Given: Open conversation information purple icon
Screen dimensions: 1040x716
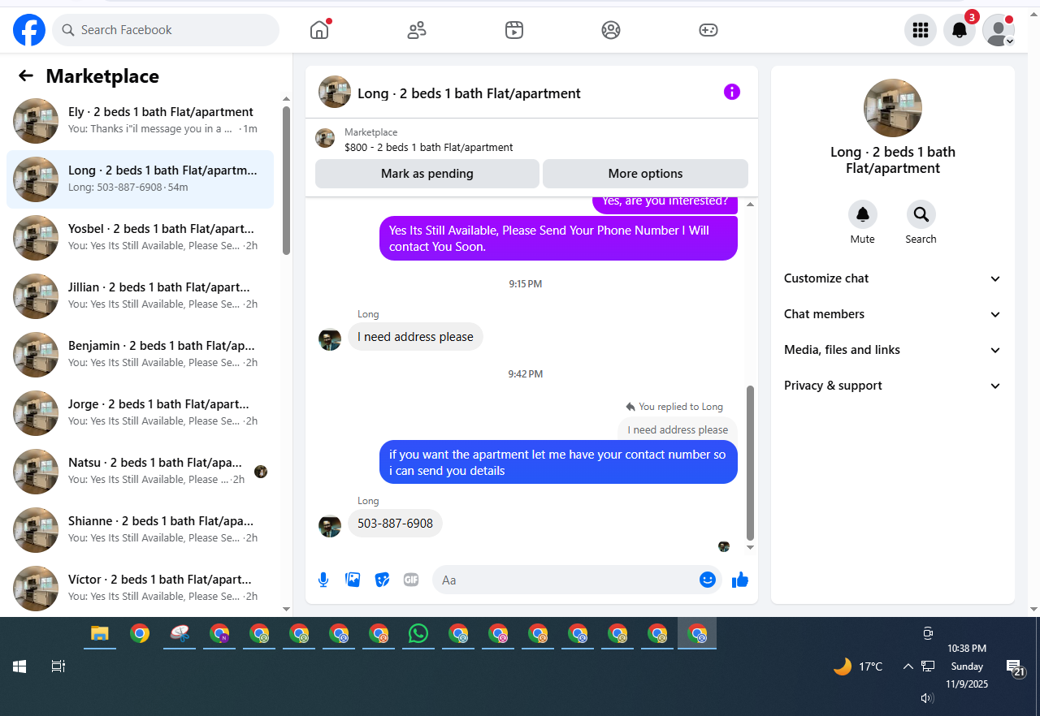Looking at the screenshot, I should coord(732,92).
